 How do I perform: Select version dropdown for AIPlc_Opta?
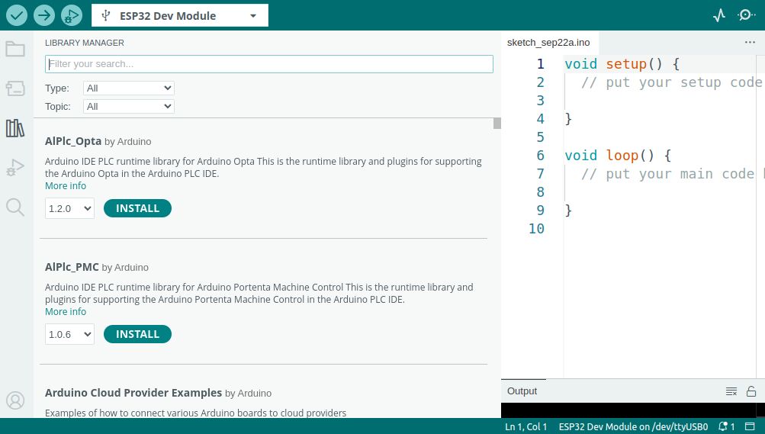[69, 208]
